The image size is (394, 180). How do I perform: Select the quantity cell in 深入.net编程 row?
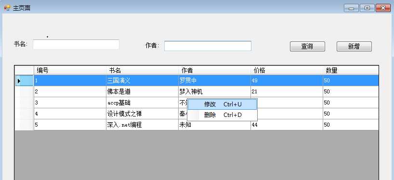pos(351,125)
